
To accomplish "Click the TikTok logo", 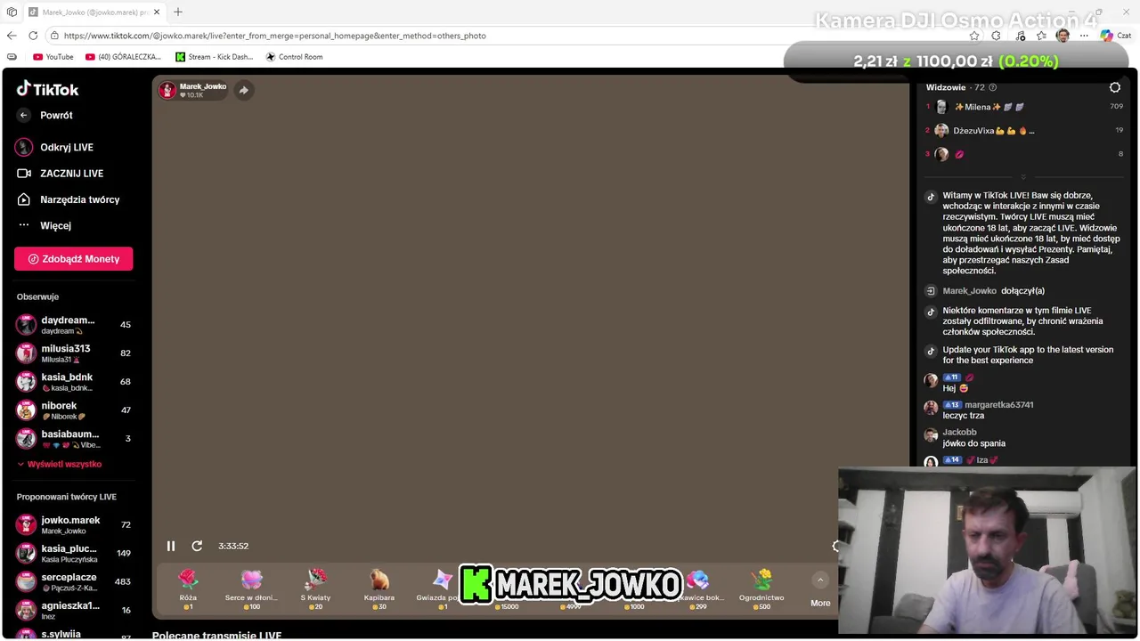I will coord(48,89).
